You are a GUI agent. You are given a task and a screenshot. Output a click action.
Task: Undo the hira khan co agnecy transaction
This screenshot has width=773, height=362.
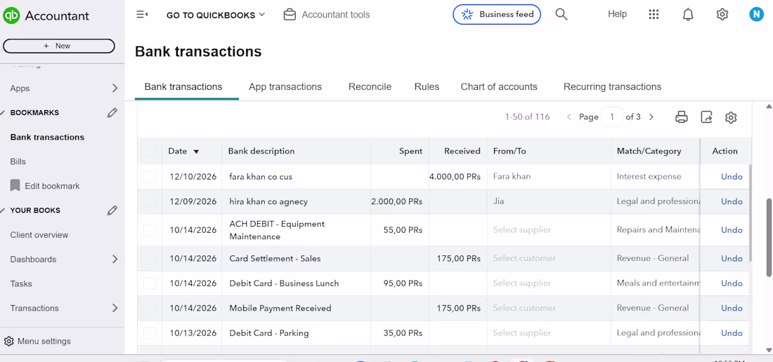pyautogui.click(x=732, y=201)
